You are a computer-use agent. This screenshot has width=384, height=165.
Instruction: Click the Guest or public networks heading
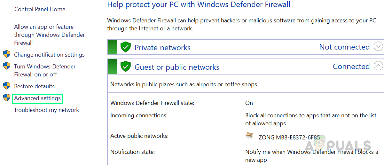tap(177, 67)
